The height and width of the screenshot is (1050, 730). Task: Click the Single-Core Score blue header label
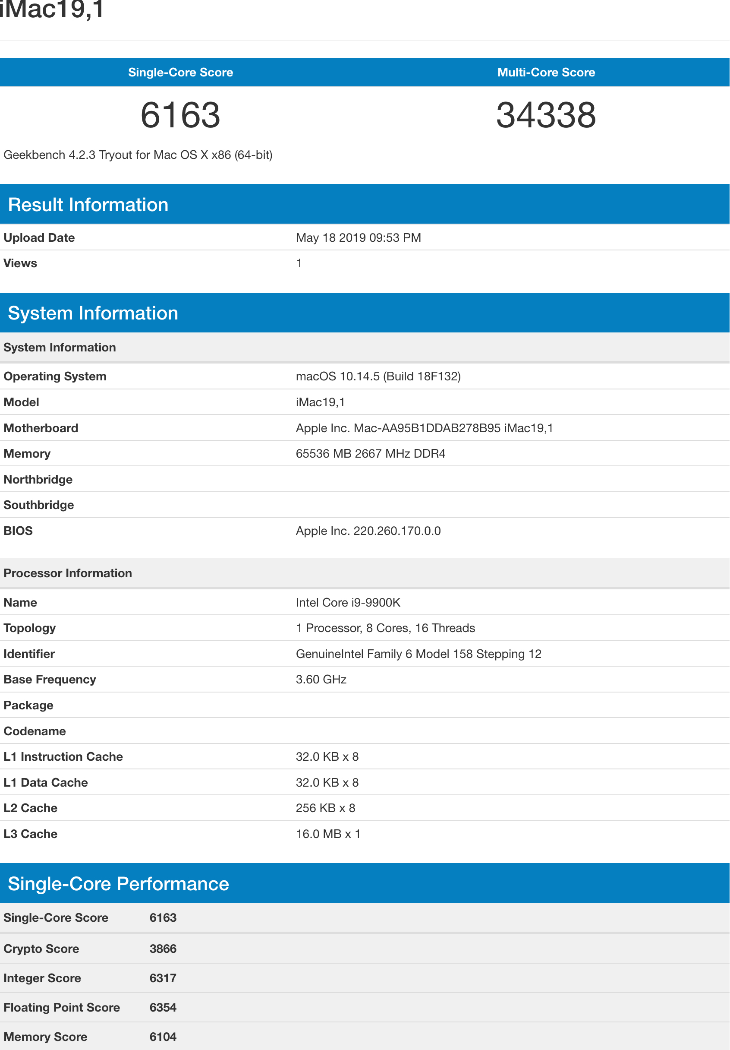180,72
